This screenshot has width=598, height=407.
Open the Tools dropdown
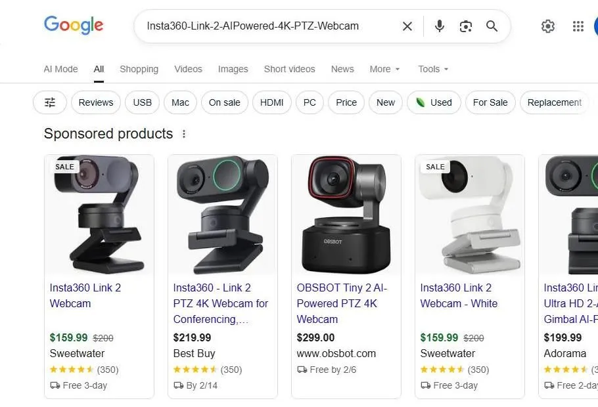[x=432, y=69]
